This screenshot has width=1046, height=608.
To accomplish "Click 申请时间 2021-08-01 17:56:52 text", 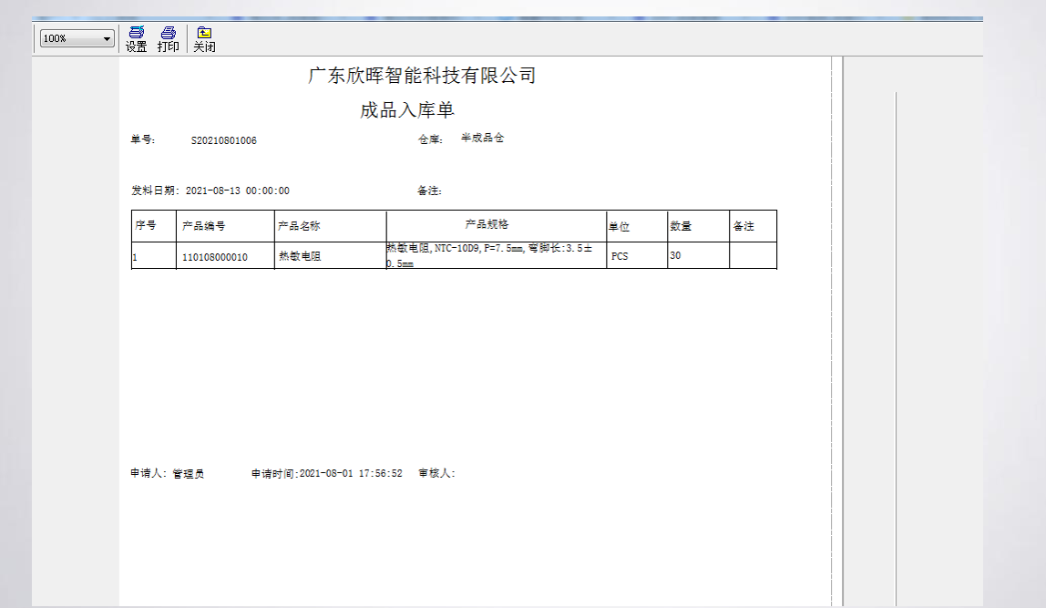I will 327,473.
